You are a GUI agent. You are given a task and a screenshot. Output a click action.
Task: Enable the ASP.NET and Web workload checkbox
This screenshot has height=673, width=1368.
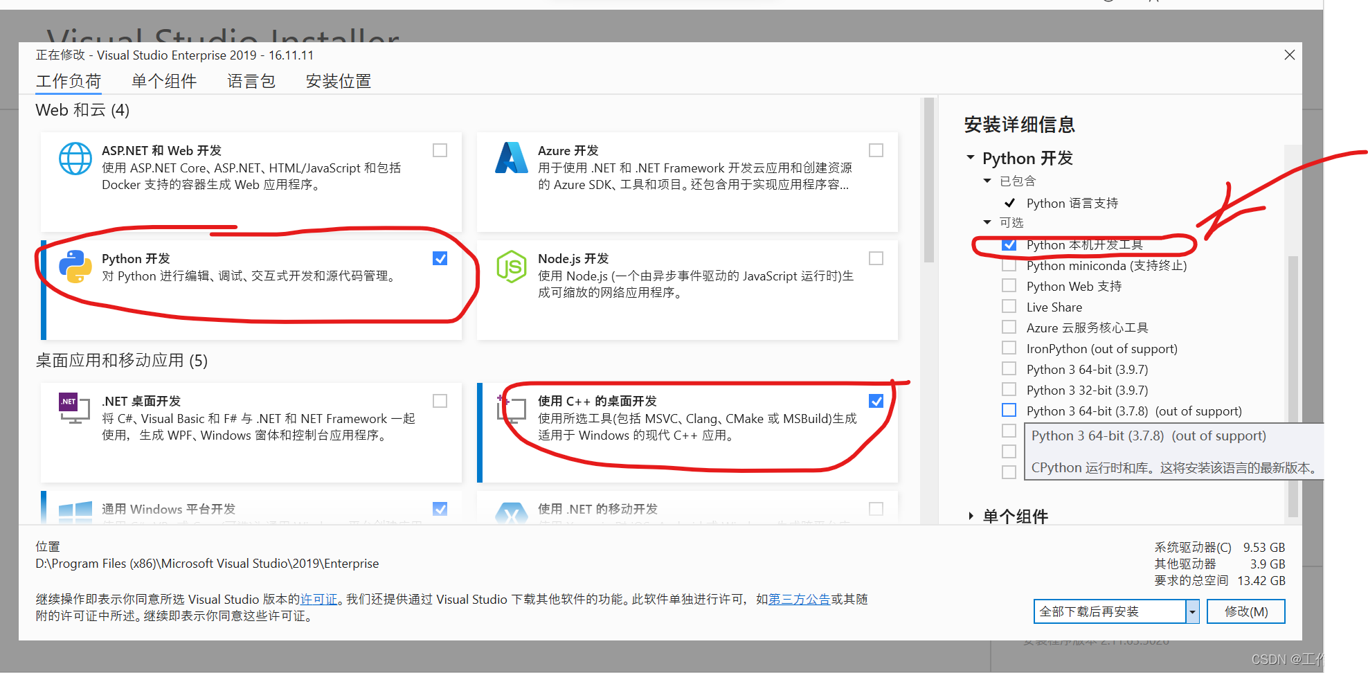point(440,150)
